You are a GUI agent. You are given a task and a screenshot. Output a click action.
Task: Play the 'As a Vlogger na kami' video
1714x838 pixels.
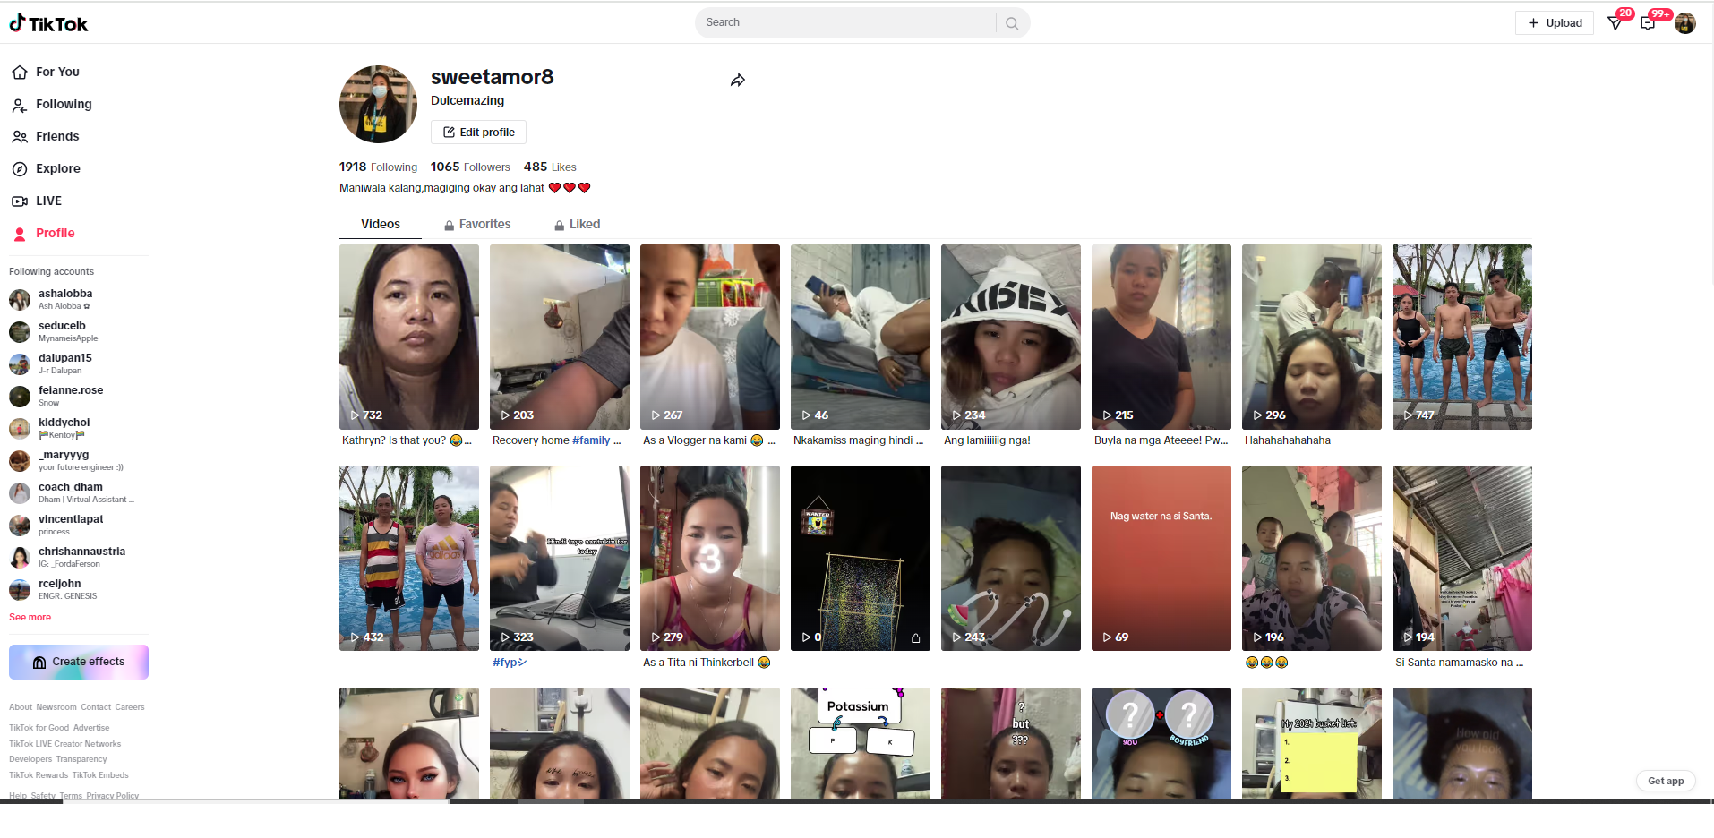pyautogui.click(x=710, y=337)
